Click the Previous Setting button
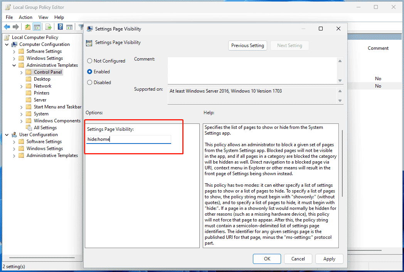This screenshot has width=404, height=272. 247,46
